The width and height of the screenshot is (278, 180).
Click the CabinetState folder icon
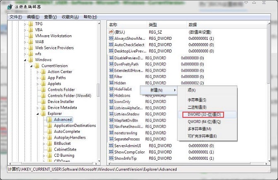click(50, 149)
